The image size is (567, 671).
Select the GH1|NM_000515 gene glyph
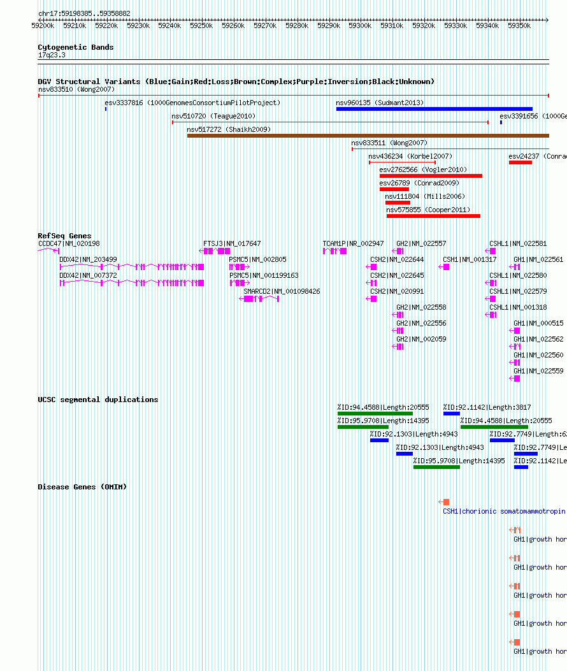pyautogui.click(x=515, y=331)
